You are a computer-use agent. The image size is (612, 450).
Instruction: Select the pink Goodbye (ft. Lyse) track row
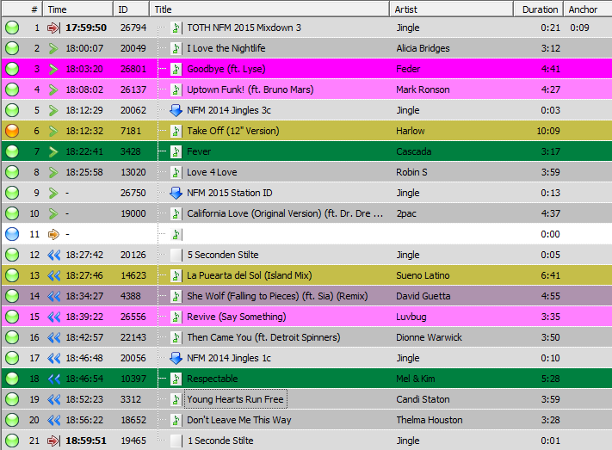[x=284, y=69]
